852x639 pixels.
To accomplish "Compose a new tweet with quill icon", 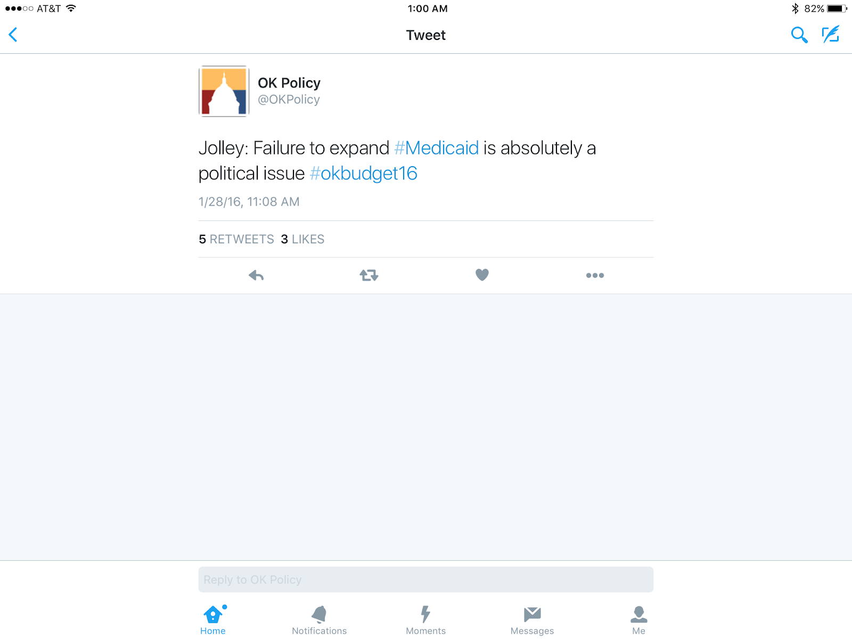I will 831,35.
